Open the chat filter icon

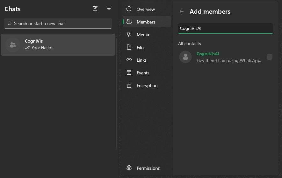coord(109,9)
